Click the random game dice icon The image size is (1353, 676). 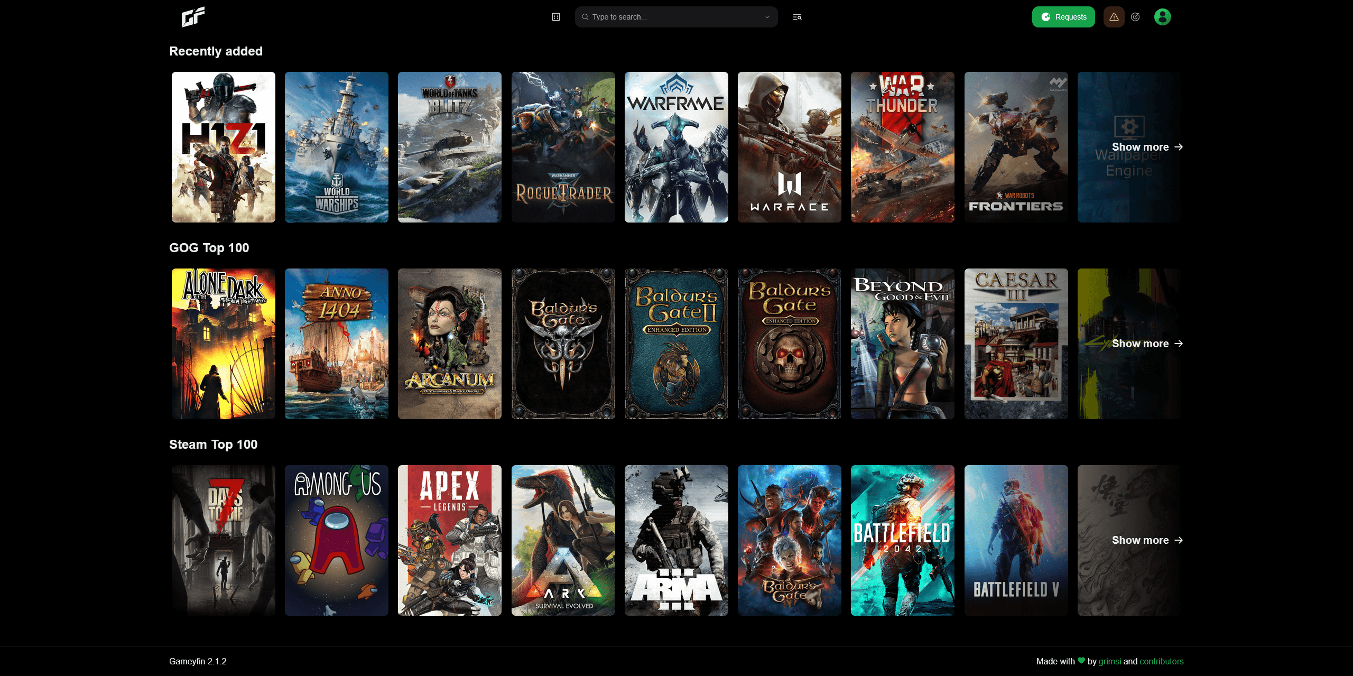pyautogui.click(x=556, y=17)
